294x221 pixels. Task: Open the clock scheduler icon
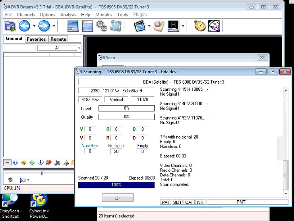pos(214,26)
